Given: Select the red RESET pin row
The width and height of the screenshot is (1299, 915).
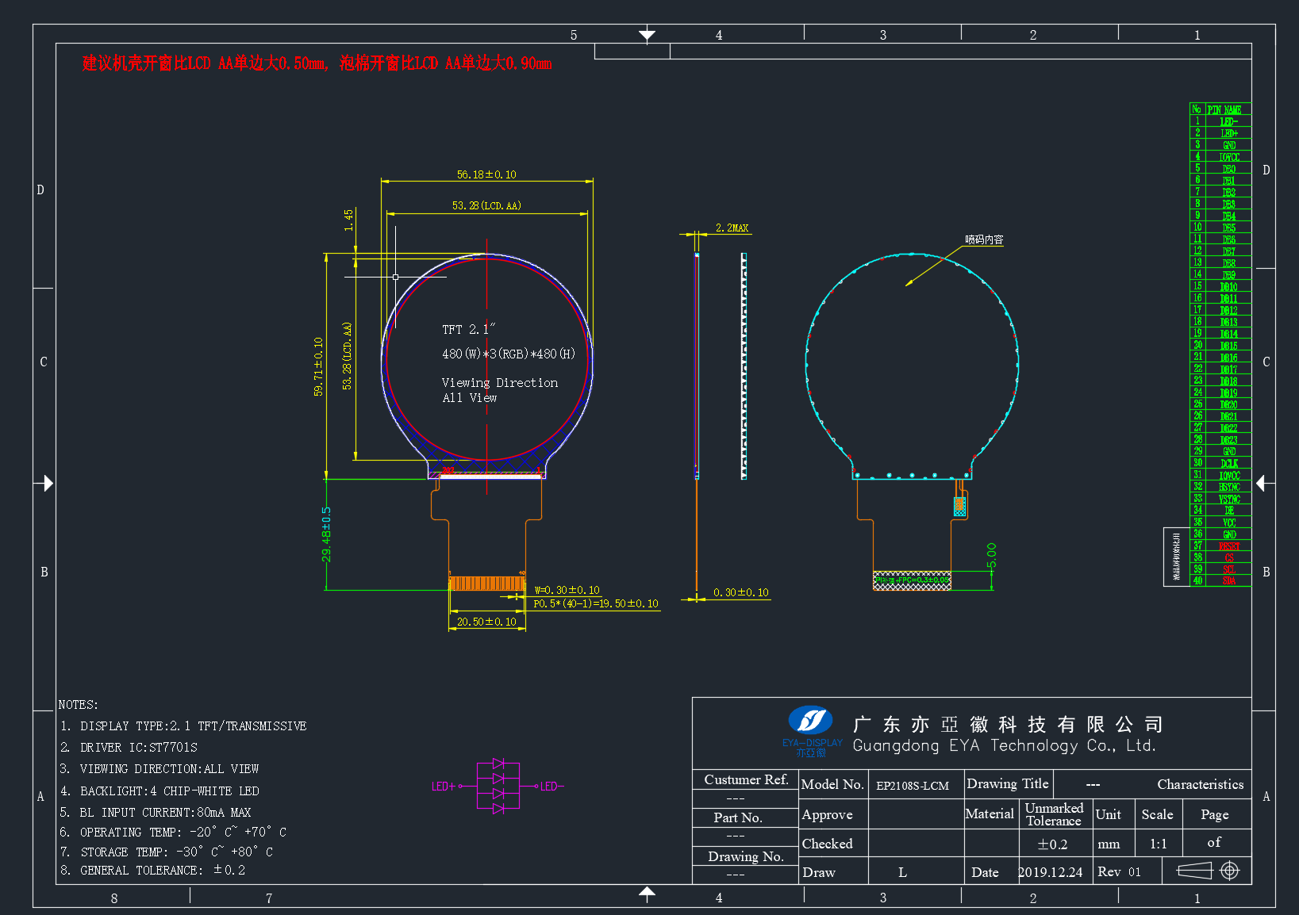Looking at the screenshot, I should click(1220, 546).
